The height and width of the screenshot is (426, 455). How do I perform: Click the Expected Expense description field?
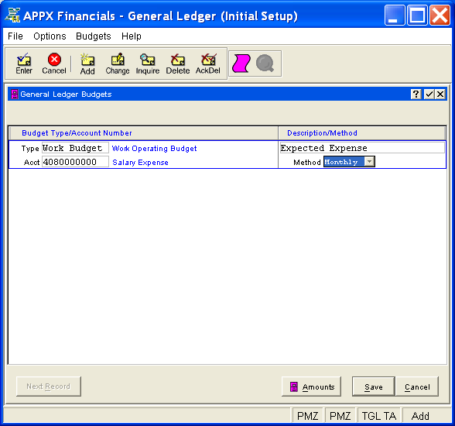pos(362,148)
